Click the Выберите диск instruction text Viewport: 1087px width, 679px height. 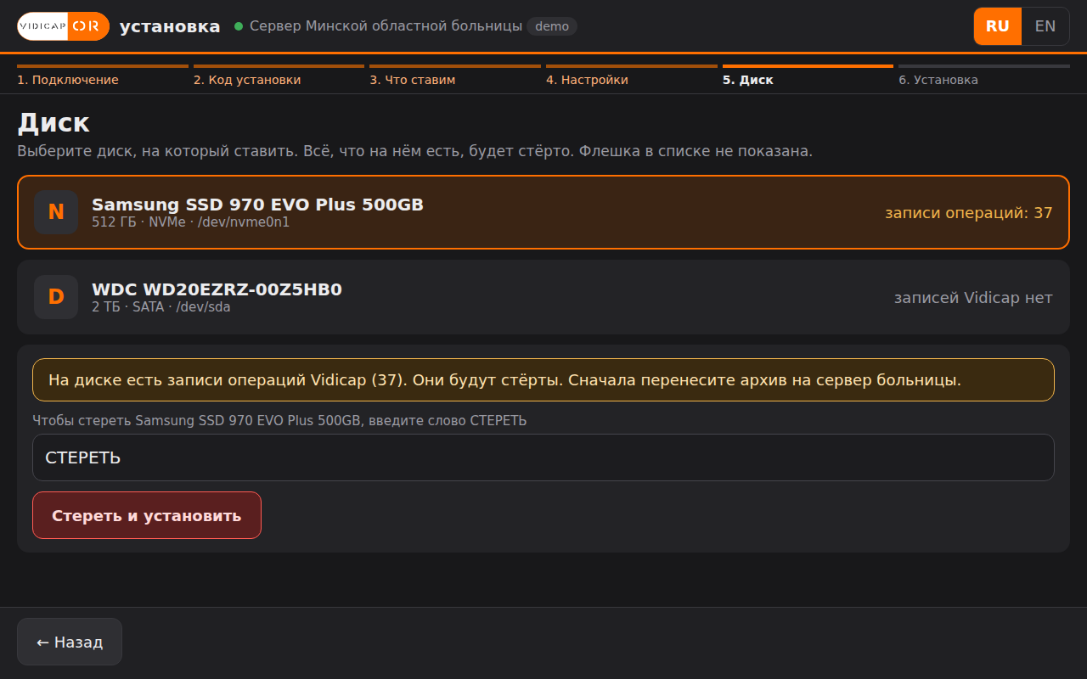tap(415, 151)
